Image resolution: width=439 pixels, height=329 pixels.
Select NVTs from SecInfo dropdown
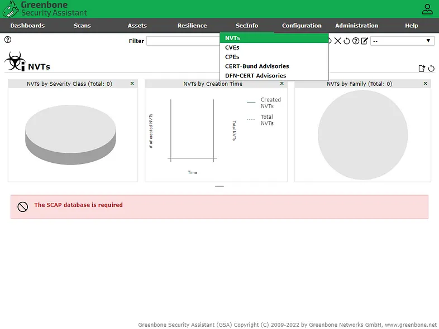pyautogui.click(x=274, y=38)
